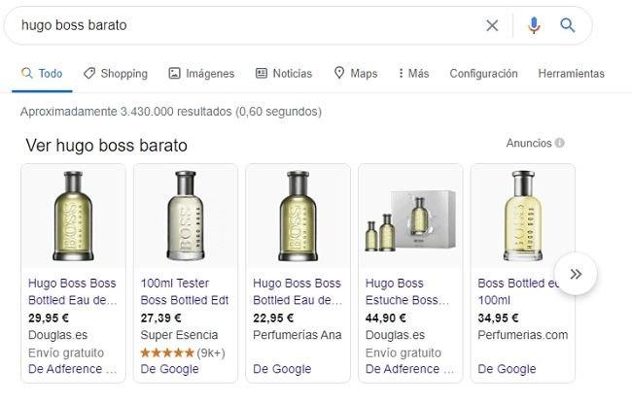632x402 pixels.
Task: Open 'Hugo Boss Estuche Boss...' link
Action: (x=407, y=291)
